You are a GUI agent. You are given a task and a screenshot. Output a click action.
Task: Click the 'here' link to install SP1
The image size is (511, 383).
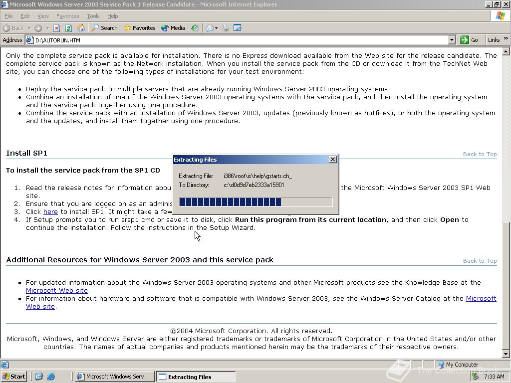pos(50,211)
